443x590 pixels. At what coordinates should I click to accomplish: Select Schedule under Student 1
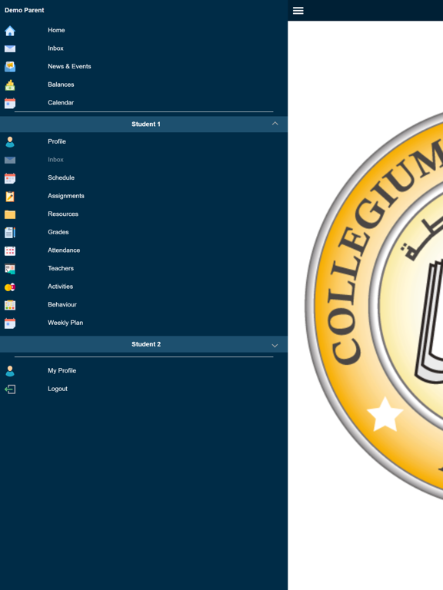[x=144, y=177]
